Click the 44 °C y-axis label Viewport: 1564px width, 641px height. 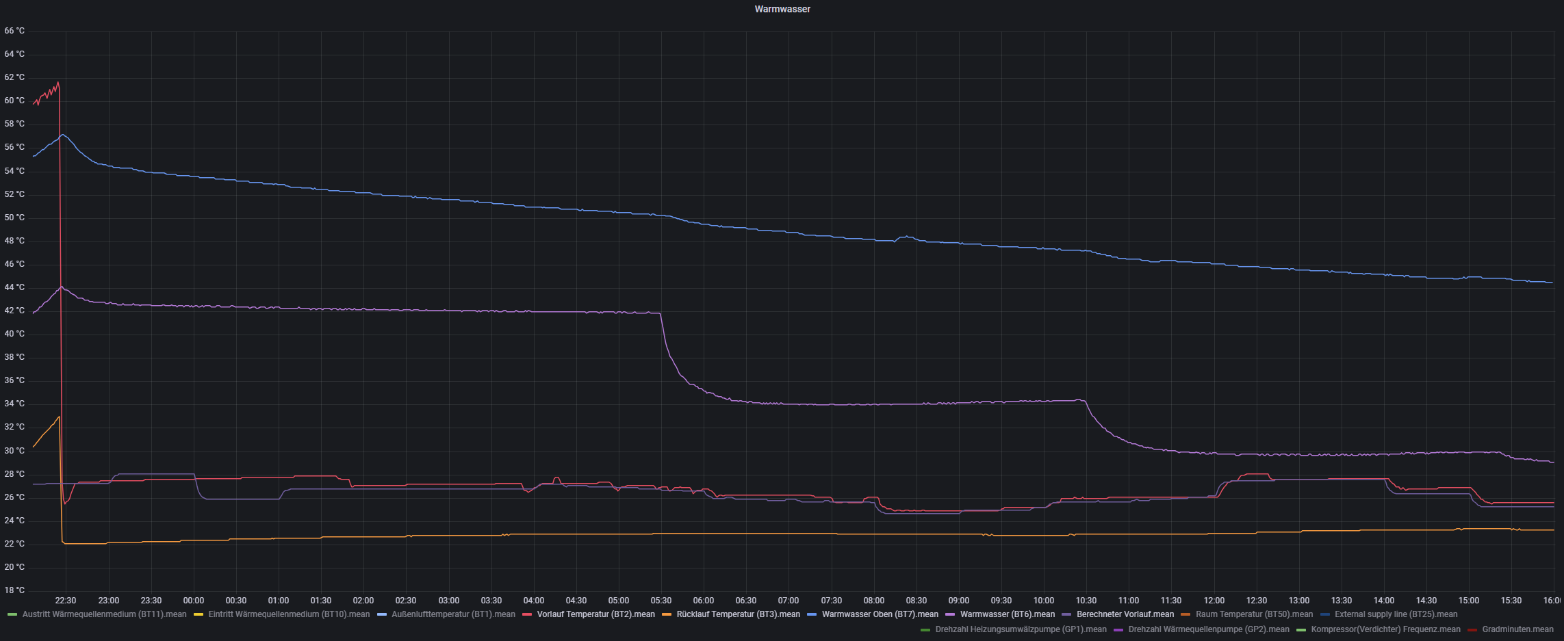point(14,287)
